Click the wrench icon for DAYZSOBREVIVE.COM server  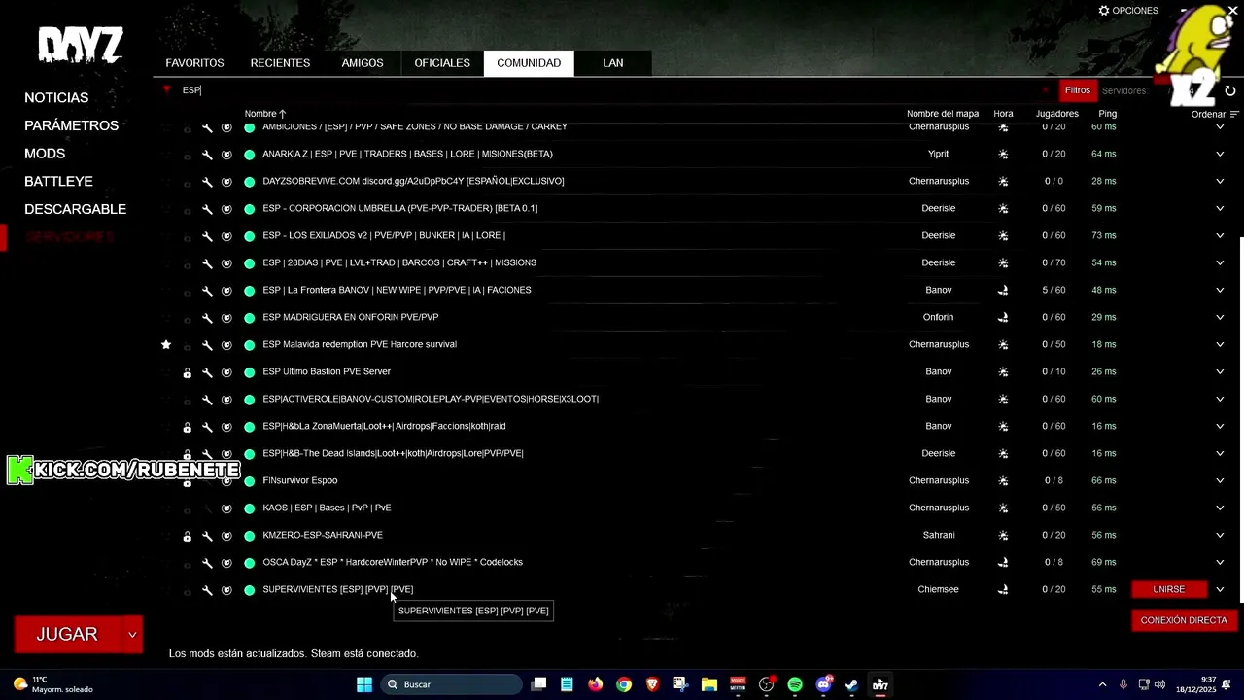coord(207,181)
